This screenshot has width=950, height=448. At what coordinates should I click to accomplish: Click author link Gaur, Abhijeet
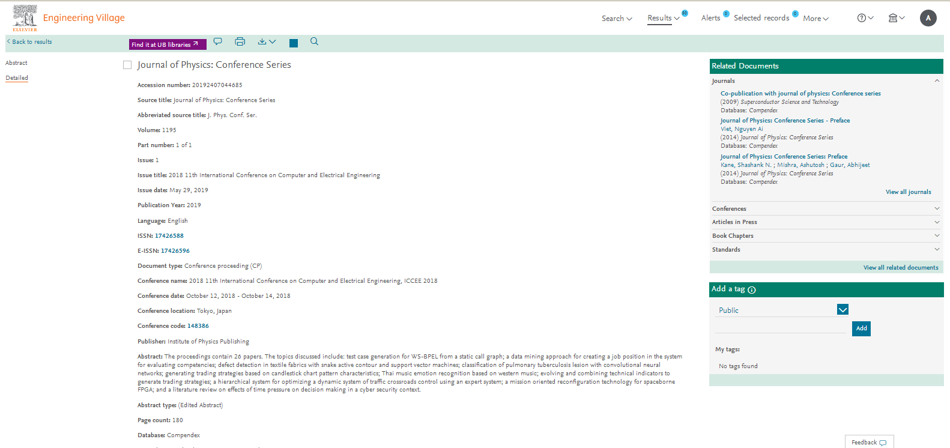tap(850, 165)
